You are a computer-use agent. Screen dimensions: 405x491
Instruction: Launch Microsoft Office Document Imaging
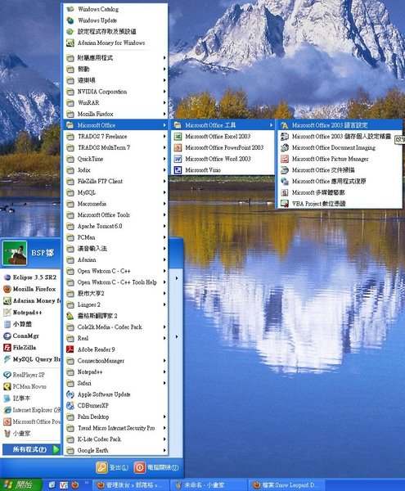click(340, 147)
